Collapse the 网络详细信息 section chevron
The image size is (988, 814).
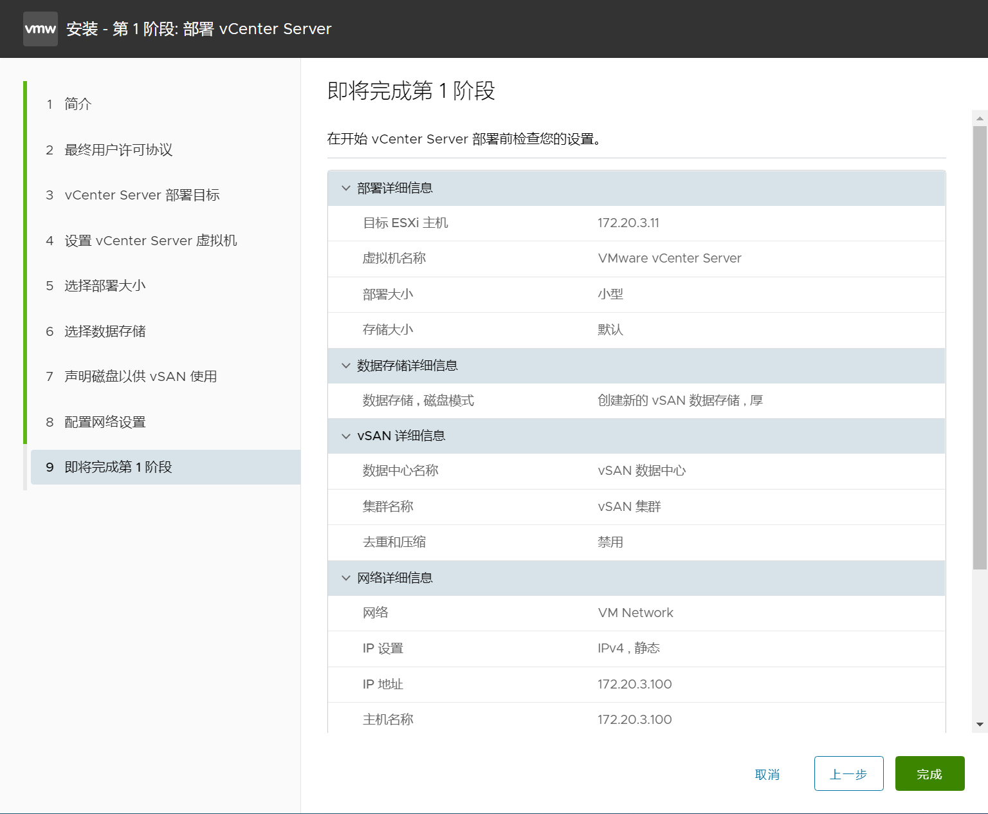346,578
